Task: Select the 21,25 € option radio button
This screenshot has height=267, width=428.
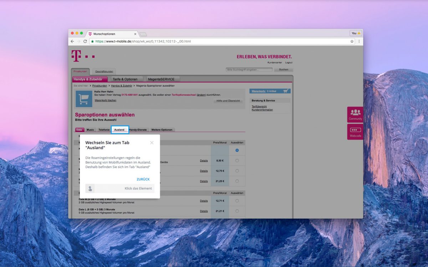Action: click(x=237, y=181)
